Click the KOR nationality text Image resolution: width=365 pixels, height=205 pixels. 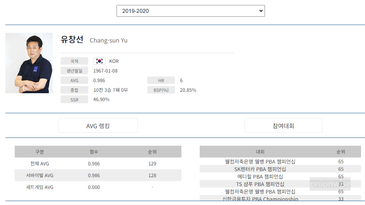[x=114, y=61]
